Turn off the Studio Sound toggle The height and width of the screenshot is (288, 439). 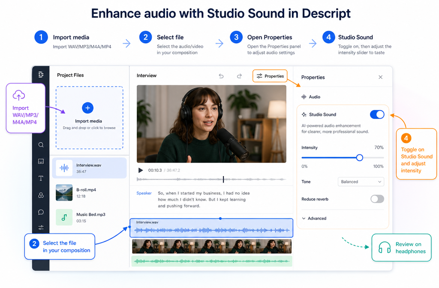377,114
